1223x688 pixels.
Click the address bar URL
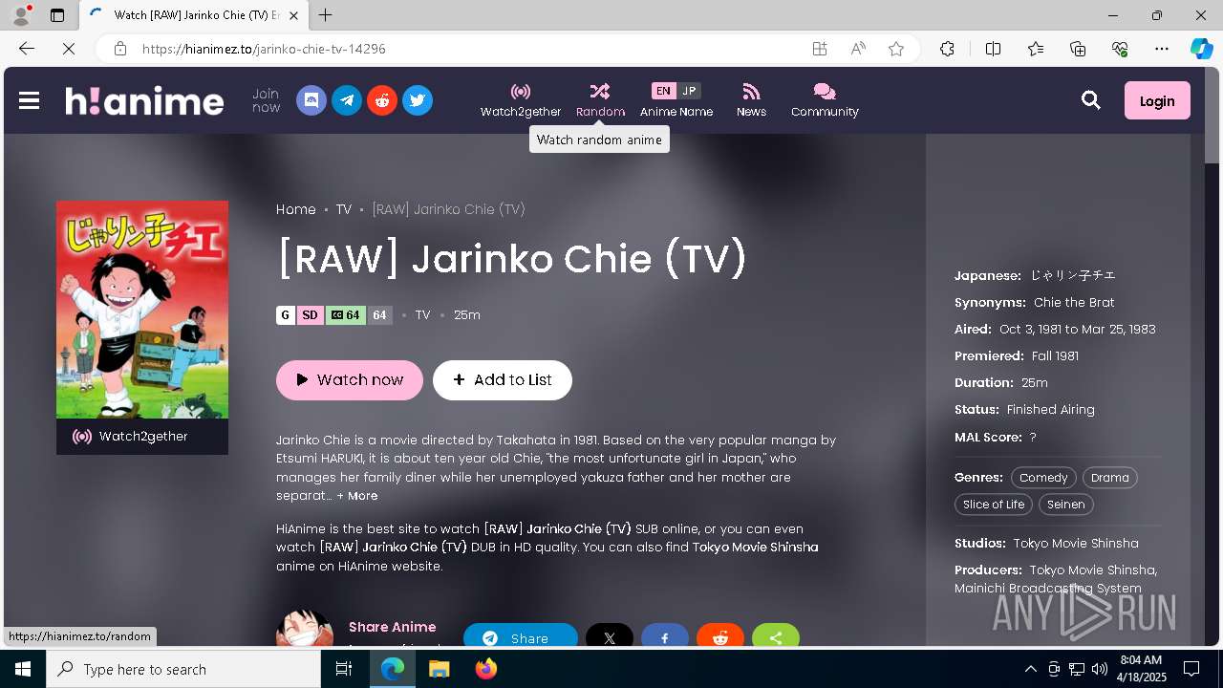(x=264, y=49)
